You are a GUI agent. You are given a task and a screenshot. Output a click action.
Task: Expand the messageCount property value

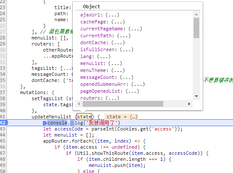pyautogui.click(x=126, y=77)
